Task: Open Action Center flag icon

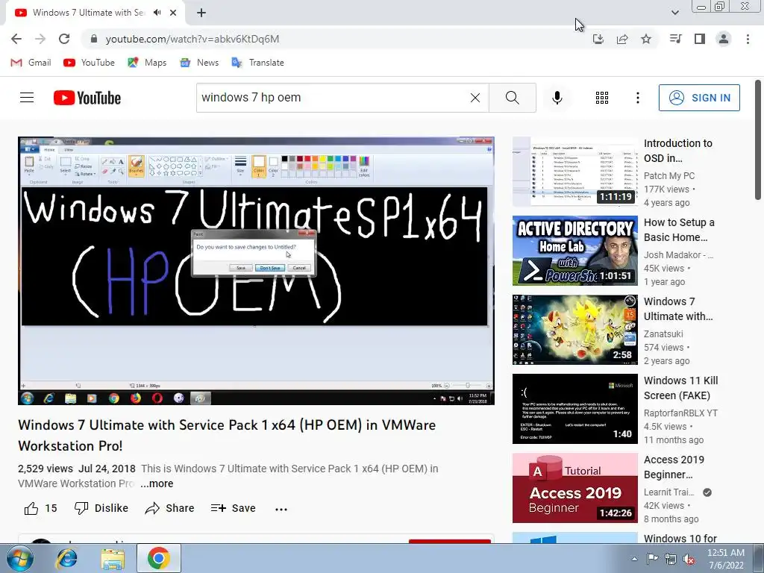Action: (x=651, y=559)
